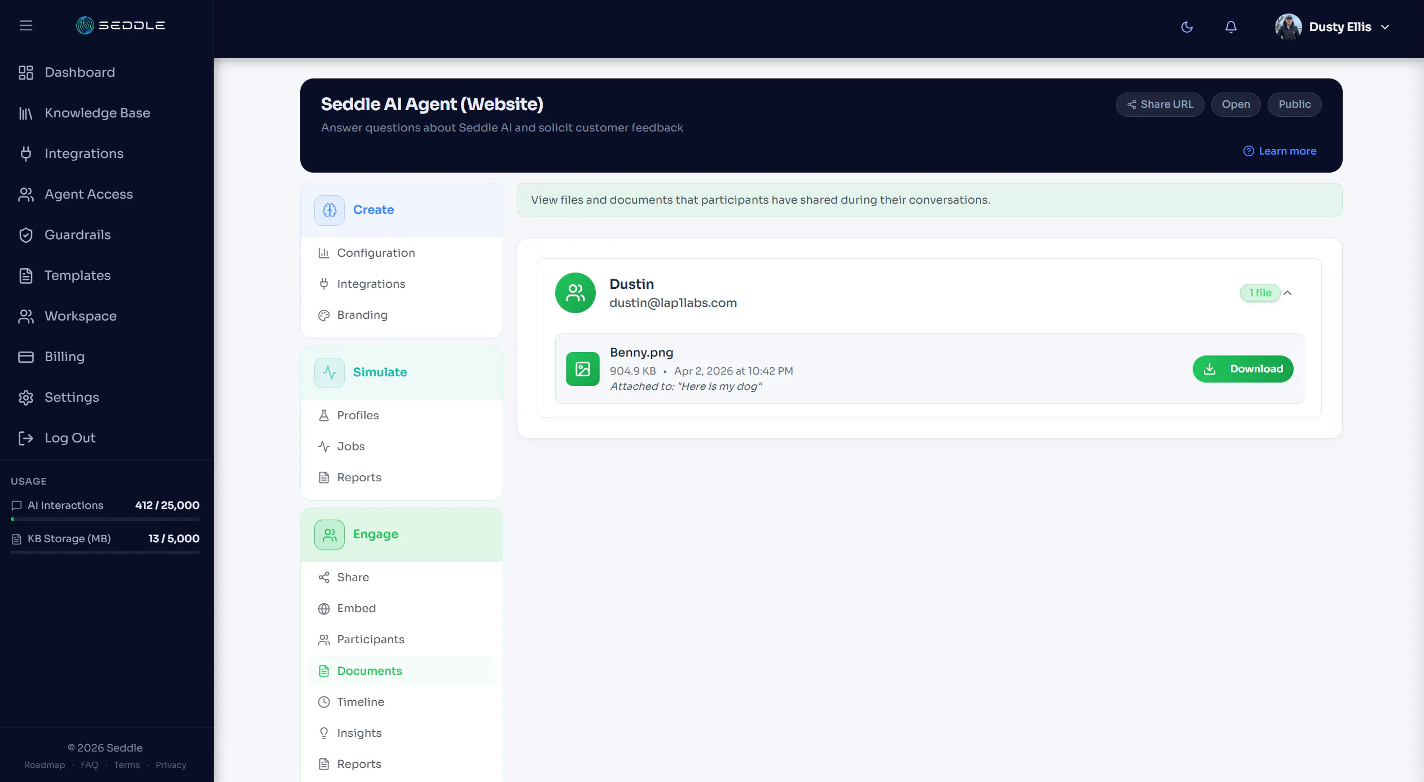
Task: Open the FAQ footer link
Action: point(89,765)
